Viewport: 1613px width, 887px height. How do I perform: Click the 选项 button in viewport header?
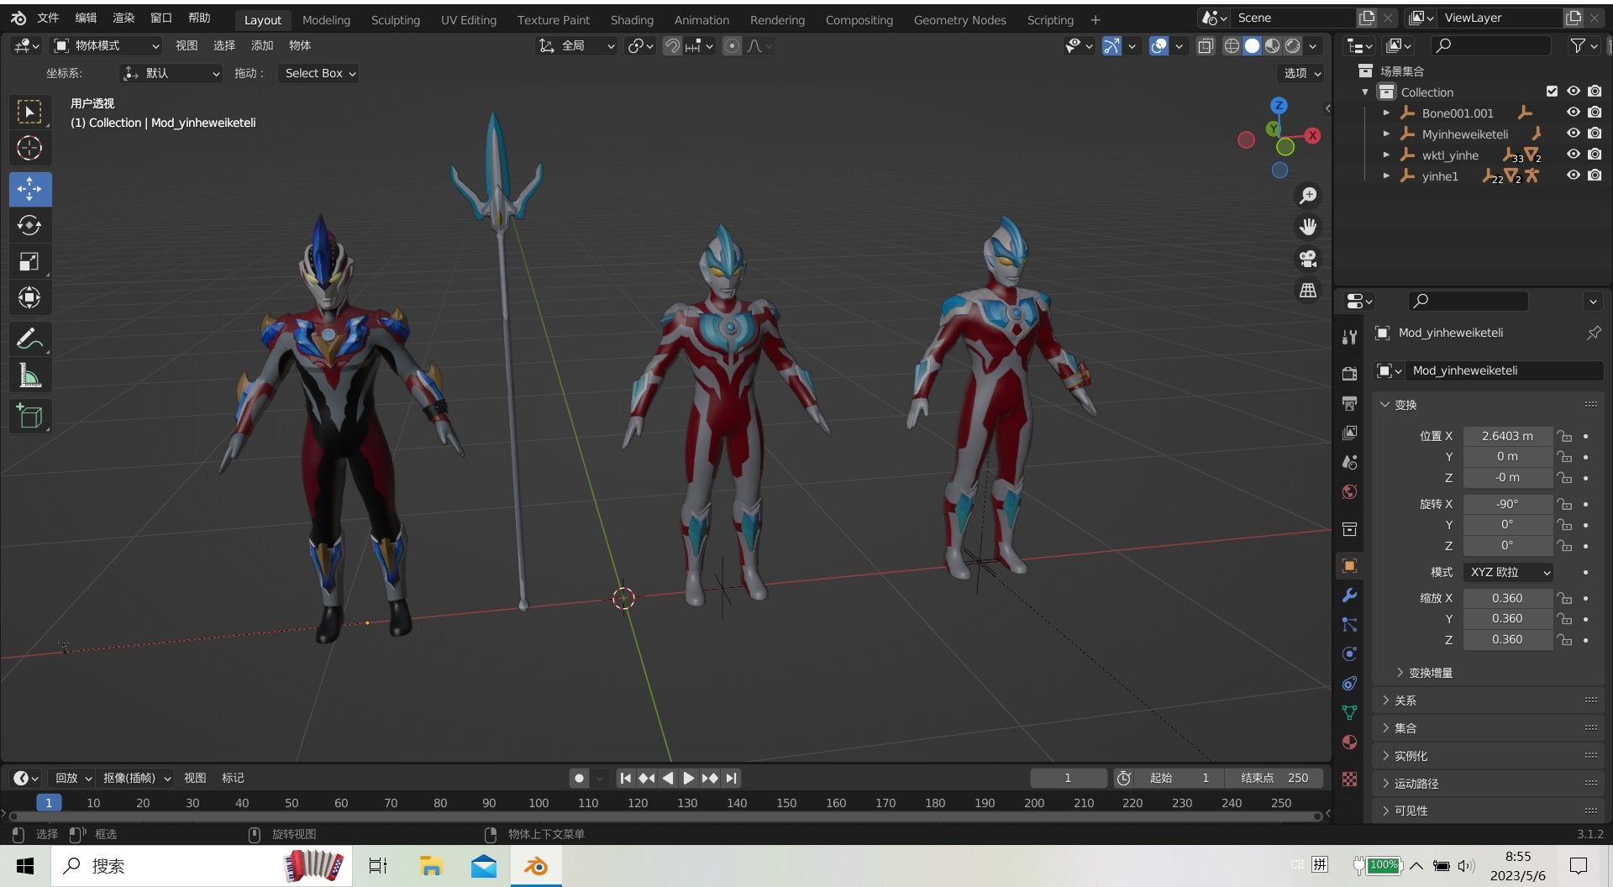coord(1301,73)
